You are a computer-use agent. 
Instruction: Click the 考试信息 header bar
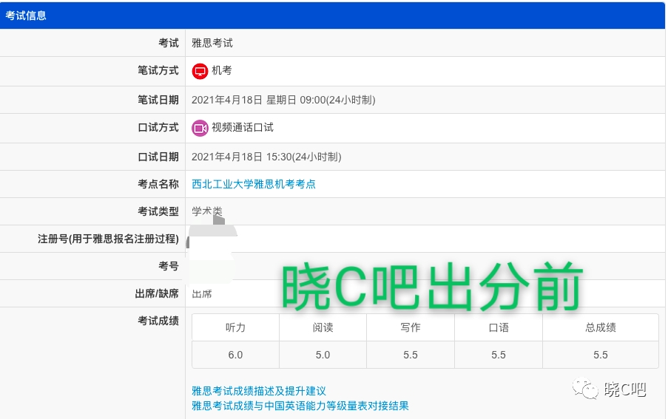[x=332, y=16]
